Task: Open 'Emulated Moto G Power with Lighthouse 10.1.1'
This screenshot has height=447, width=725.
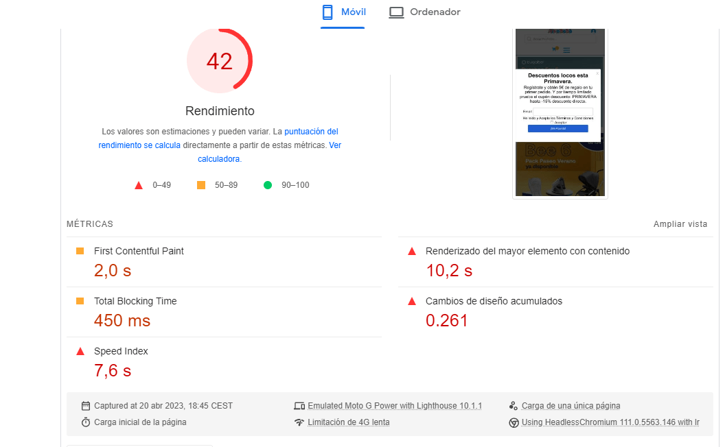Action: tap(394, 406)
